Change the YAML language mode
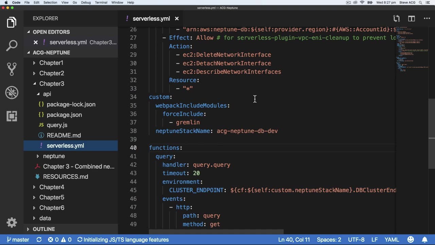Viewport: 435px width, 245px height. coord(391,240)
